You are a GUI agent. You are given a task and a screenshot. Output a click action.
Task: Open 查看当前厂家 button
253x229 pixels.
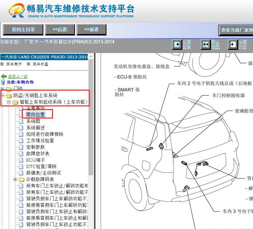click(236, 30)
